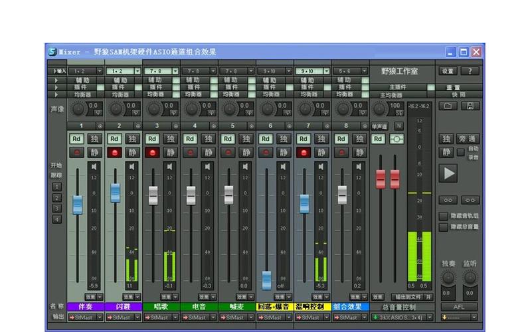The height and width of the screenshot is (332, 530).
Task: Click the master fader link icon next to Rd
Action: (397, 139)
